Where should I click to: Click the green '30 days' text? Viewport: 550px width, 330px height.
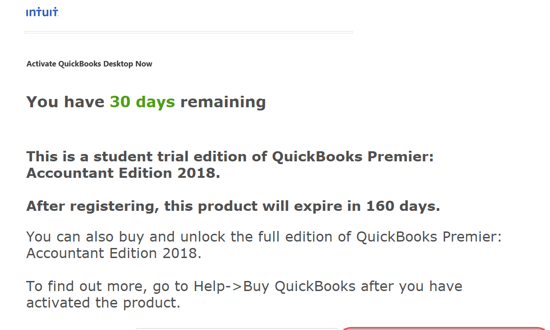(143, 102)
